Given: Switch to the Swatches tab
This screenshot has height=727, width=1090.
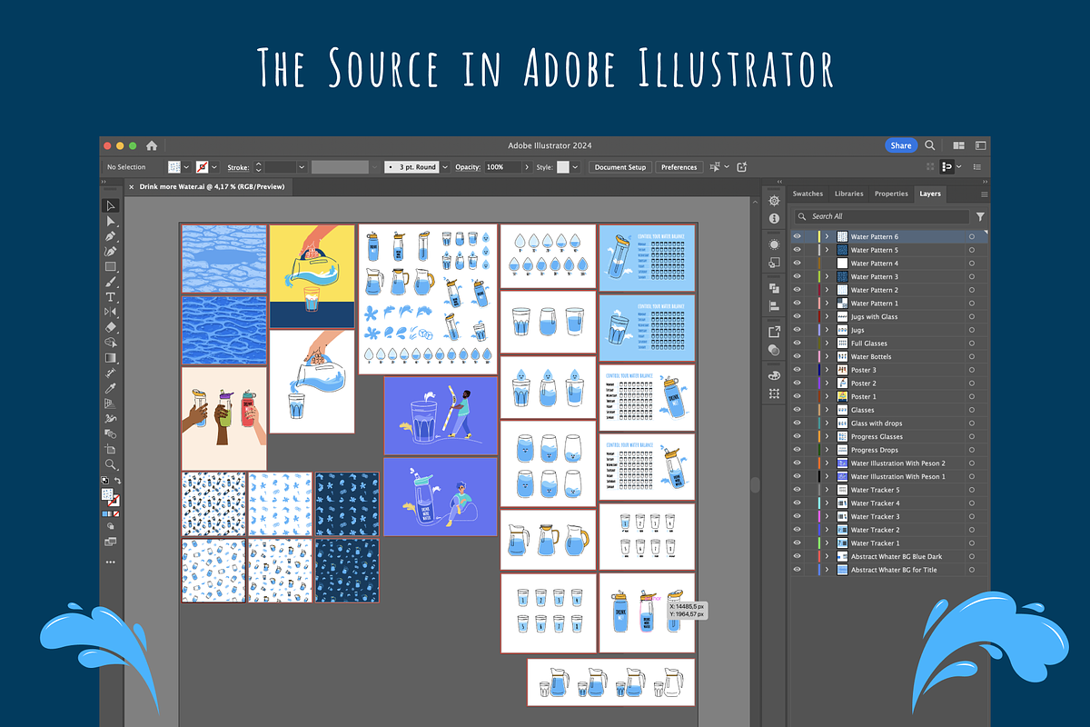Looking at the screenshot, I should (808, 194).
